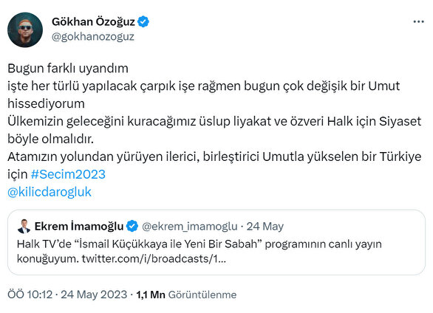The image size is (433, 313).
Task: Click Ekrem İmamoğlu's small avatar photo
Action: point(24,227)
